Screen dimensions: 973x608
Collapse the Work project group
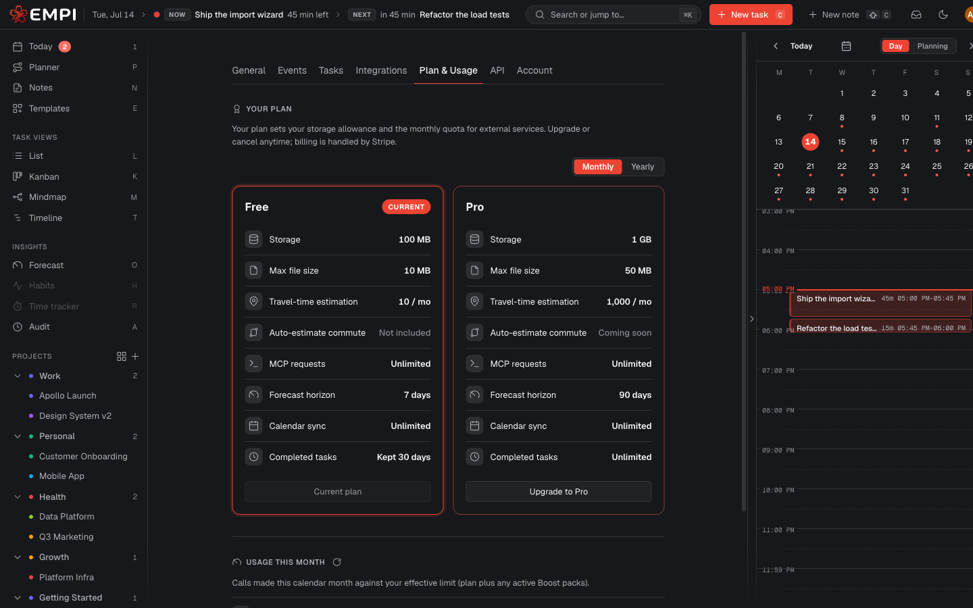pyautogui.click(x=18, y=376)
